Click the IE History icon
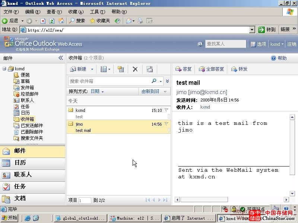Viewport: 298px width, 223px height. (x=117, y=21)
